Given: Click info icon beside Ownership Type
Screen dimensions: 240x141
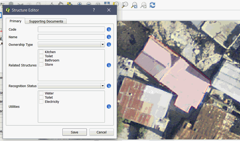Looking at the screenshot, I should pos(109,44).
